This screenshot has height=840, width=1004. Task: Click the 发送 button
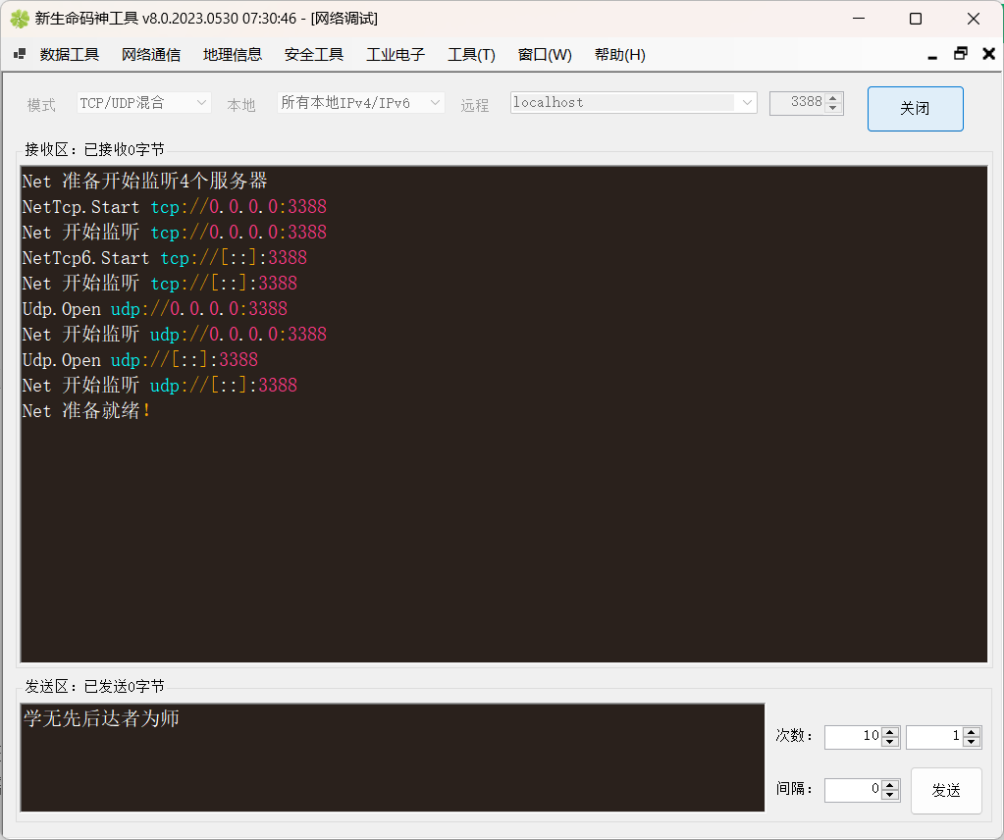tap(946, 791)
